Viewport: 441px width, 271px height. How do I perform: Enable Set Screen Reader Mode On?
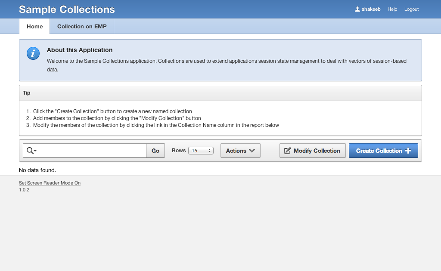pyautogui.click(x=50, y=183)
